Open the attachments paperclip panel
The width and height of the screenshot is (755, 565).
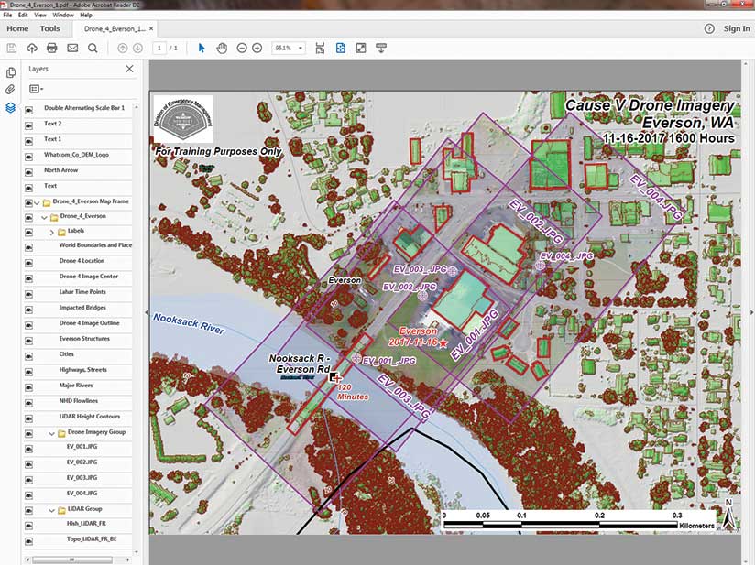pyautogui.click(x=11, y=90)
